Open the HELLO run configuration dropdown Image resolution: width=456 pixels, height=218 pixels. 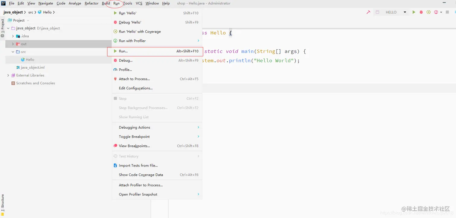pyautogui.click(x=391, y=12)
